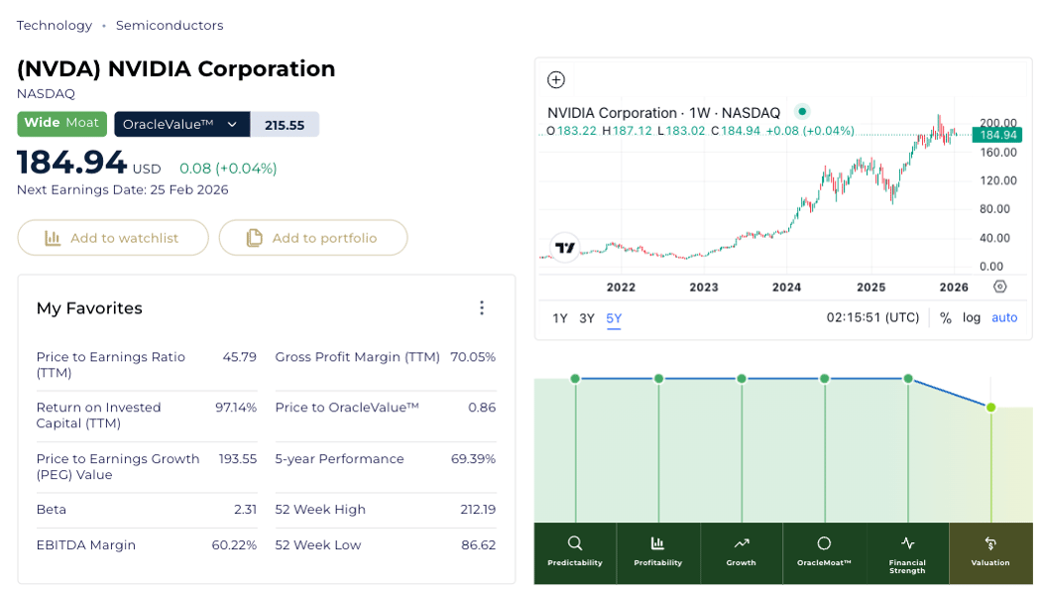Screen dimensions: 1042x594
Task: Open My Favorites three-dot menu
Action: click(x=482, y=308)
